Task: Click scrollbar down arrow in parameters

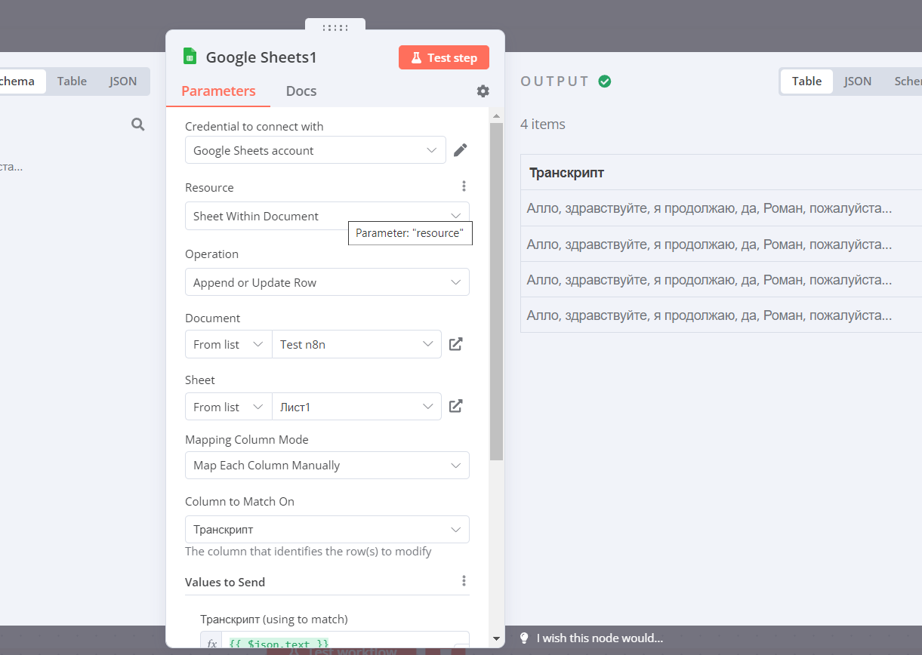Action: (496, 638)
